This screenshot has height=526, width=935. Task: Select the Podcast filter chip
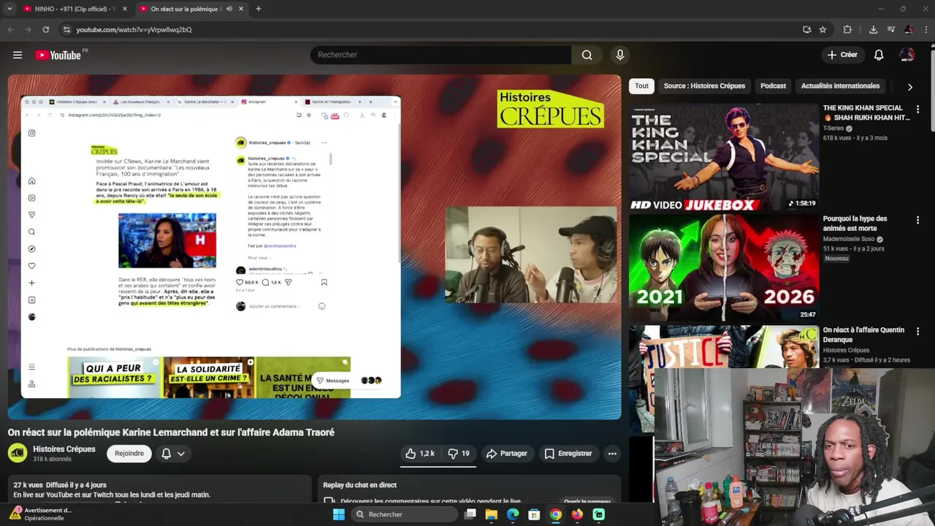(x=773, y=85)
